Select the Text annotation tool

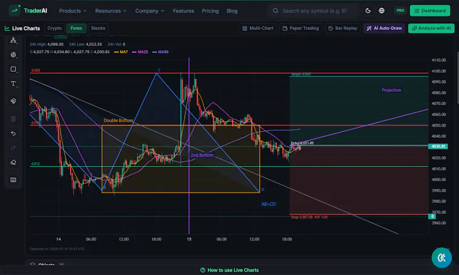pyautogui.click(x=13, y=84)
